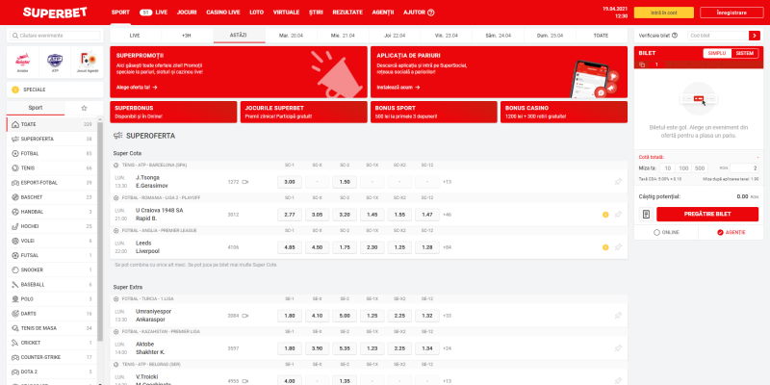Open the Hochei sport icon

click(15, 226)
